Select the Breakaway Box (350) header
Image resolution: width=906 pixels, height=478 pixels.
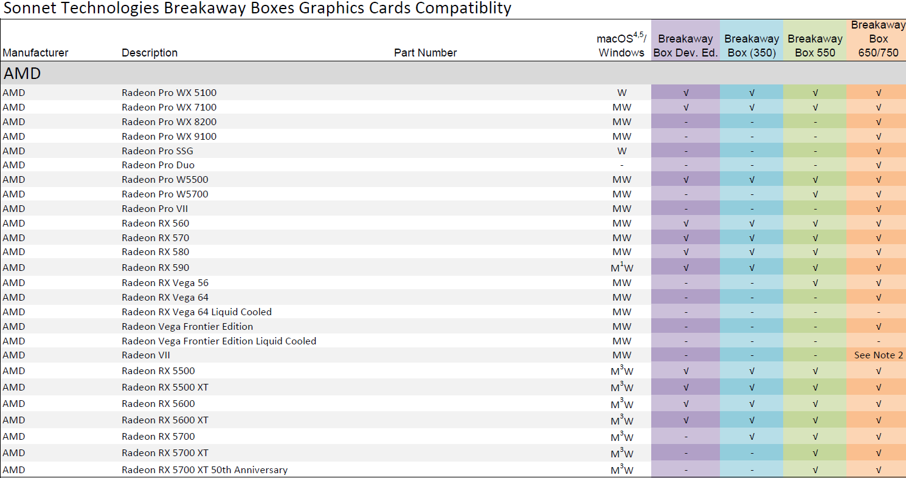pyautogui.click(x=752, y=46)
